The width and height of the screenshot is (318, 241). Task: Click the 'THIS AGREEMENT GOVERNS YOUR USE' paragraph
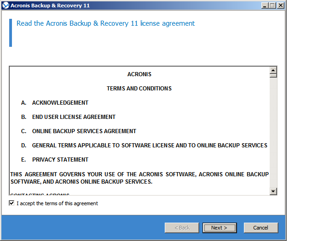(139, 178)
